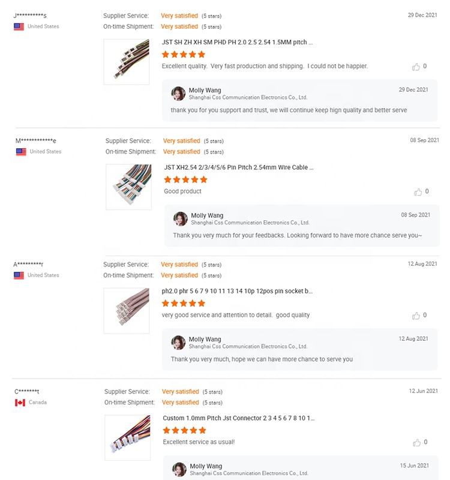The height and width of the screenshot is (480, 450).
Task: Click the five-star rating of first review
Action: point(184,55)
